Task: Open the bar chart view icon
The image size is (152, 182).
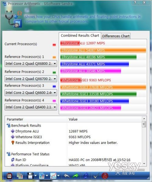Action: tap(42, 176)
